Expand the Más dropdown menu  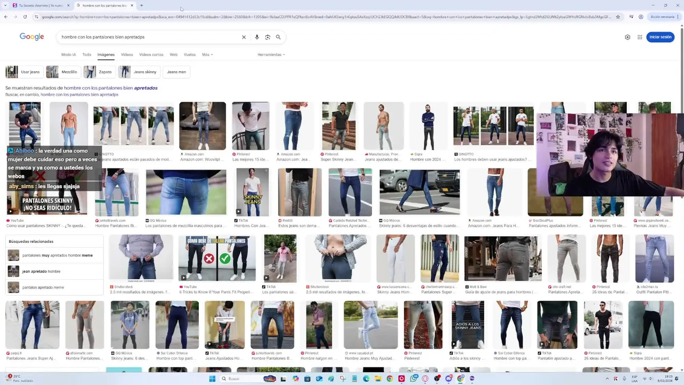pos(207,55)
